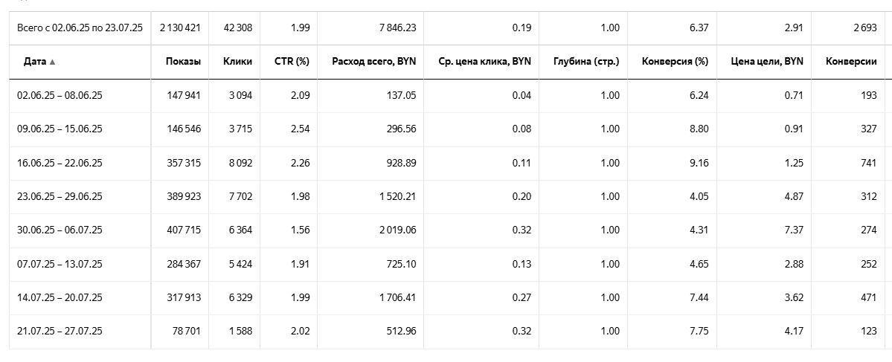
Task: Select the 14.07.25 – 20.07.25 week row
Action: pos(59,297)
